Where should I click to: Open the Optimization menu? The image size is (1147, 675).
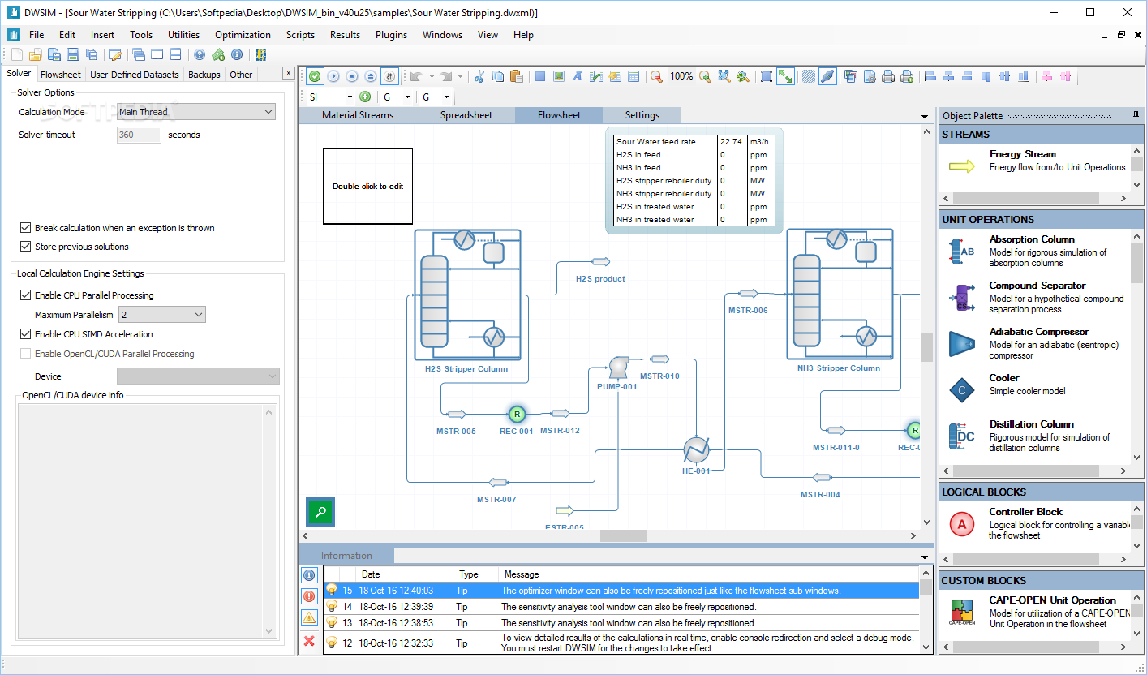(243, 35)
